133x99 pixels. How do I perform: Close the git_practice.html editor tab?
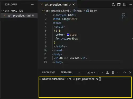(74, 4)
